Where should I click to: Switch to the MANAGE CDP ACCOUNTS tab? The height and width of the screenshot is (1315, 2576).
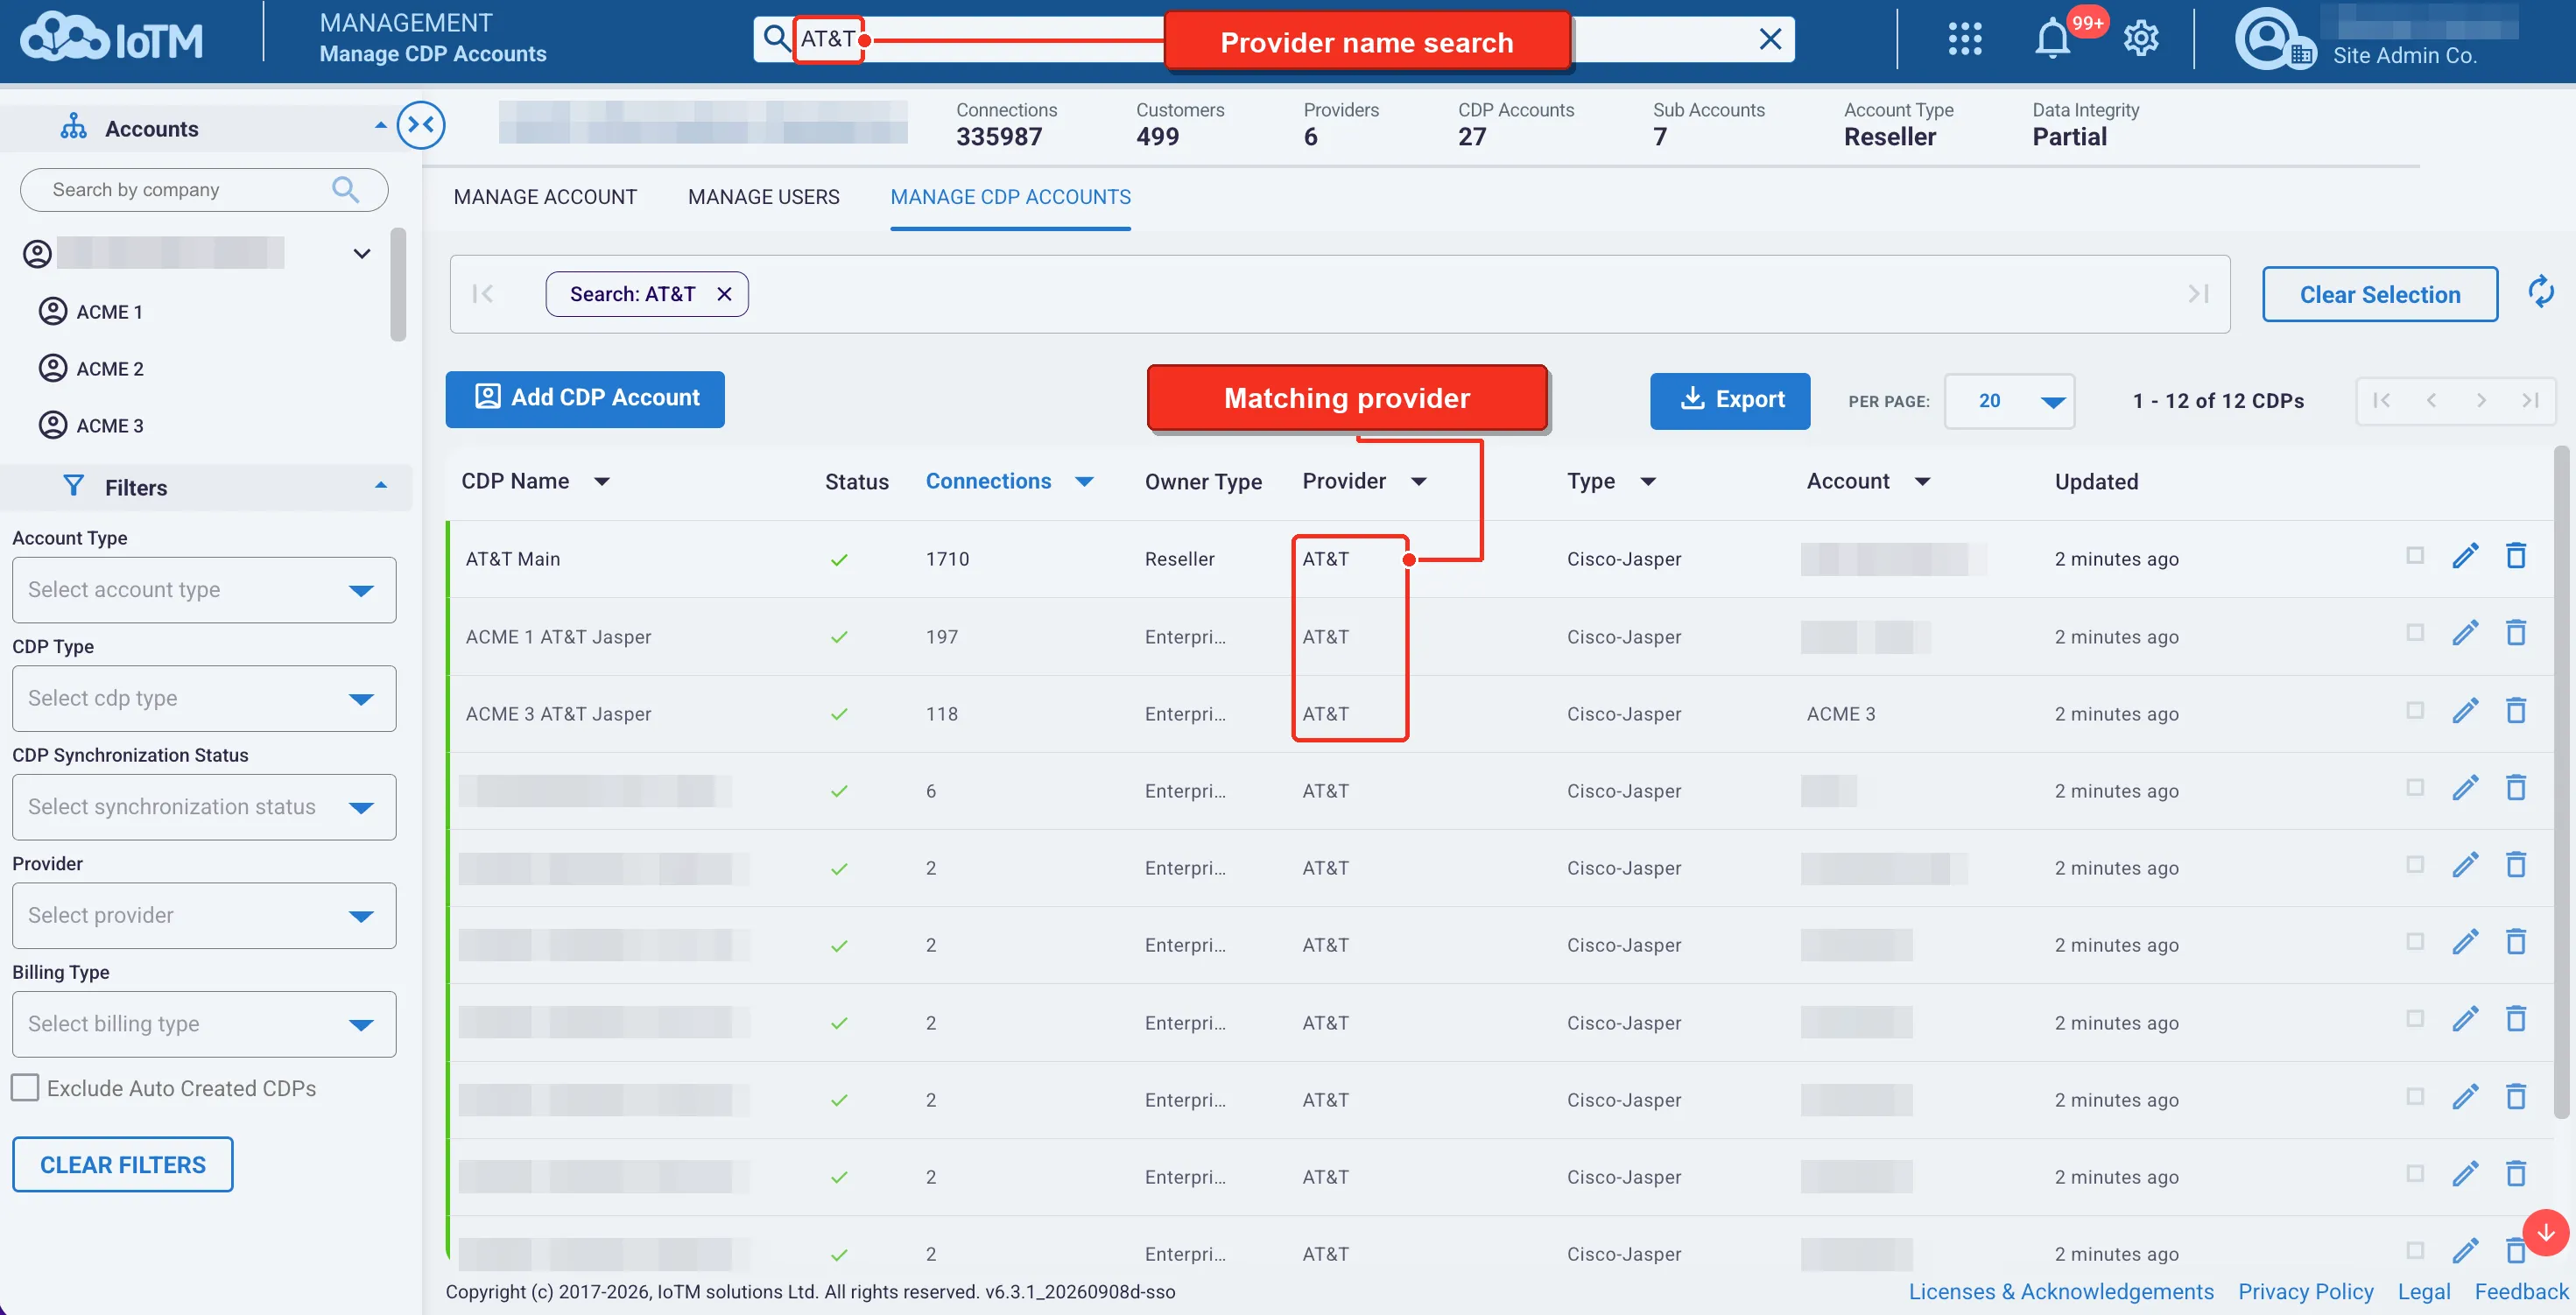pyautogui.click(x=1010, y=197)
